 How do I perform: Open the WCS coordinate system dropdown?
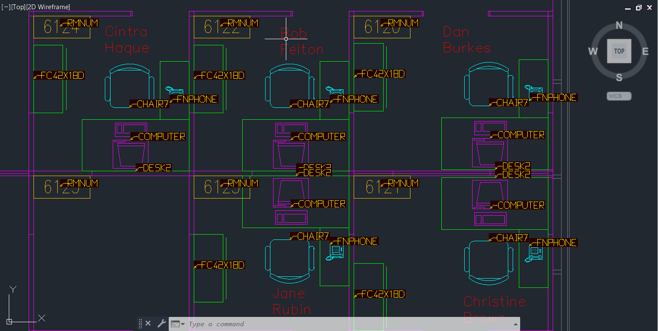pos(619,96)
